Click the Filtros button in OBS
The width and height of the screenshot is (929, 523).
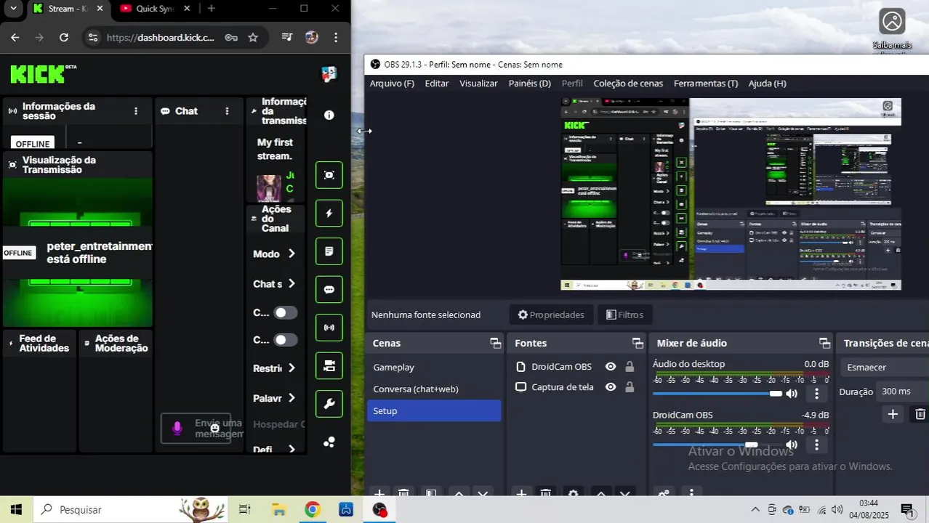[624, 315]
